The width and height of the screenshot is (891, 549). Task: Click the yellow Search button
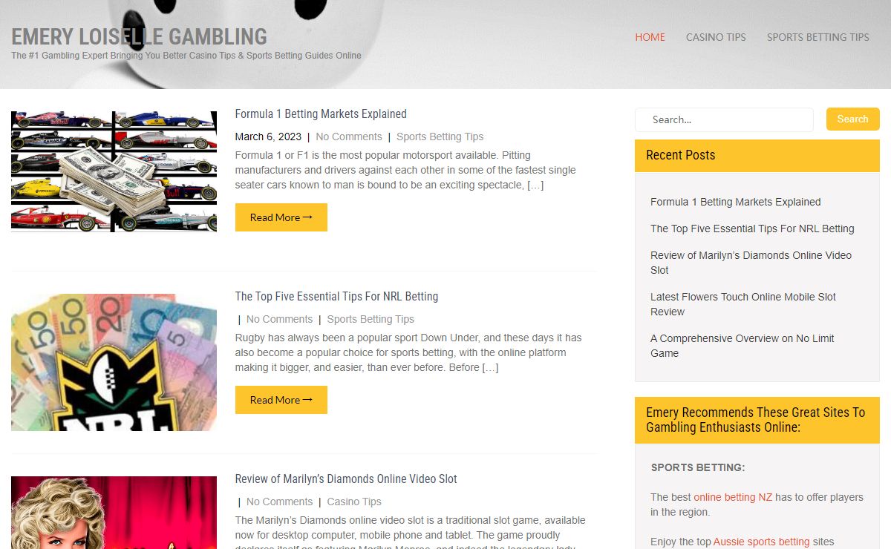pyautogui.click(x=852, y=119)
